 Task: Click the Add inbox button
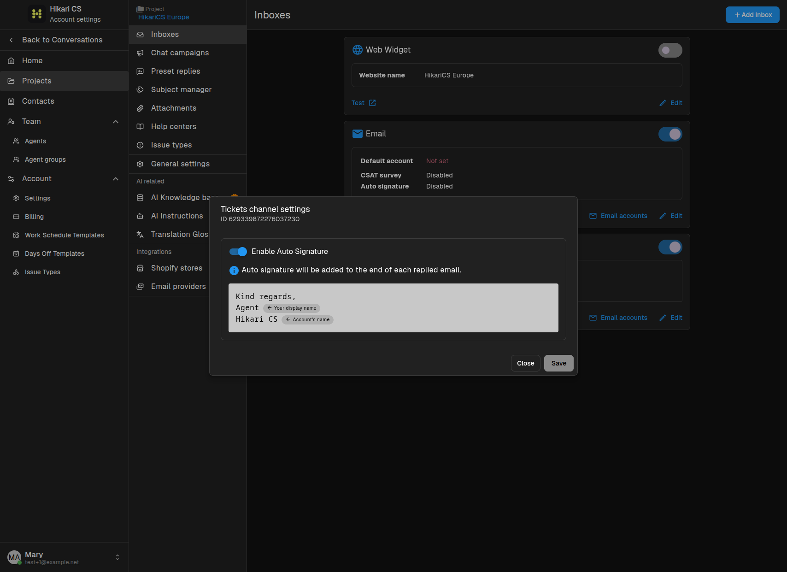coord(752,15)
